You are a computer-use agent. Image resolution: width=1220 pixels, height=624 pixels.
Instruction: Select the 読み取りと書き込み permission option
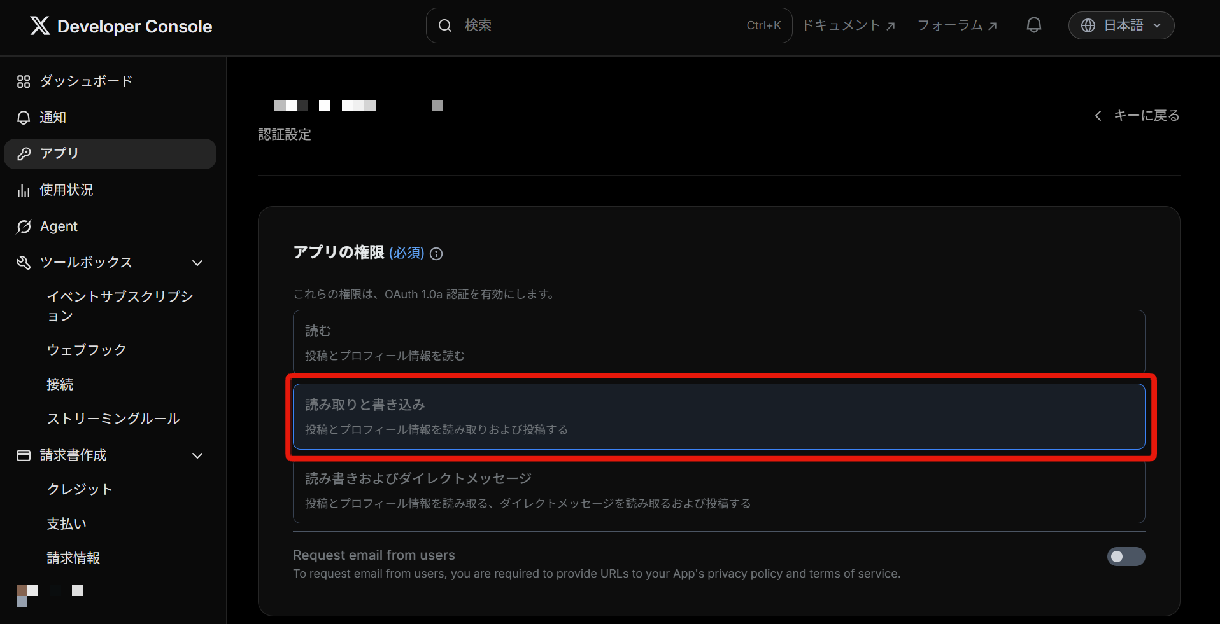click(x=719, y=417)
